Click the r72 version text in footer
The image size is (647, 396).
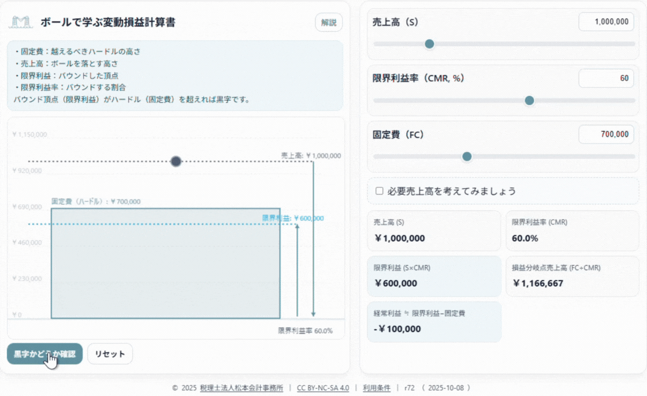(x=410, y=388)
